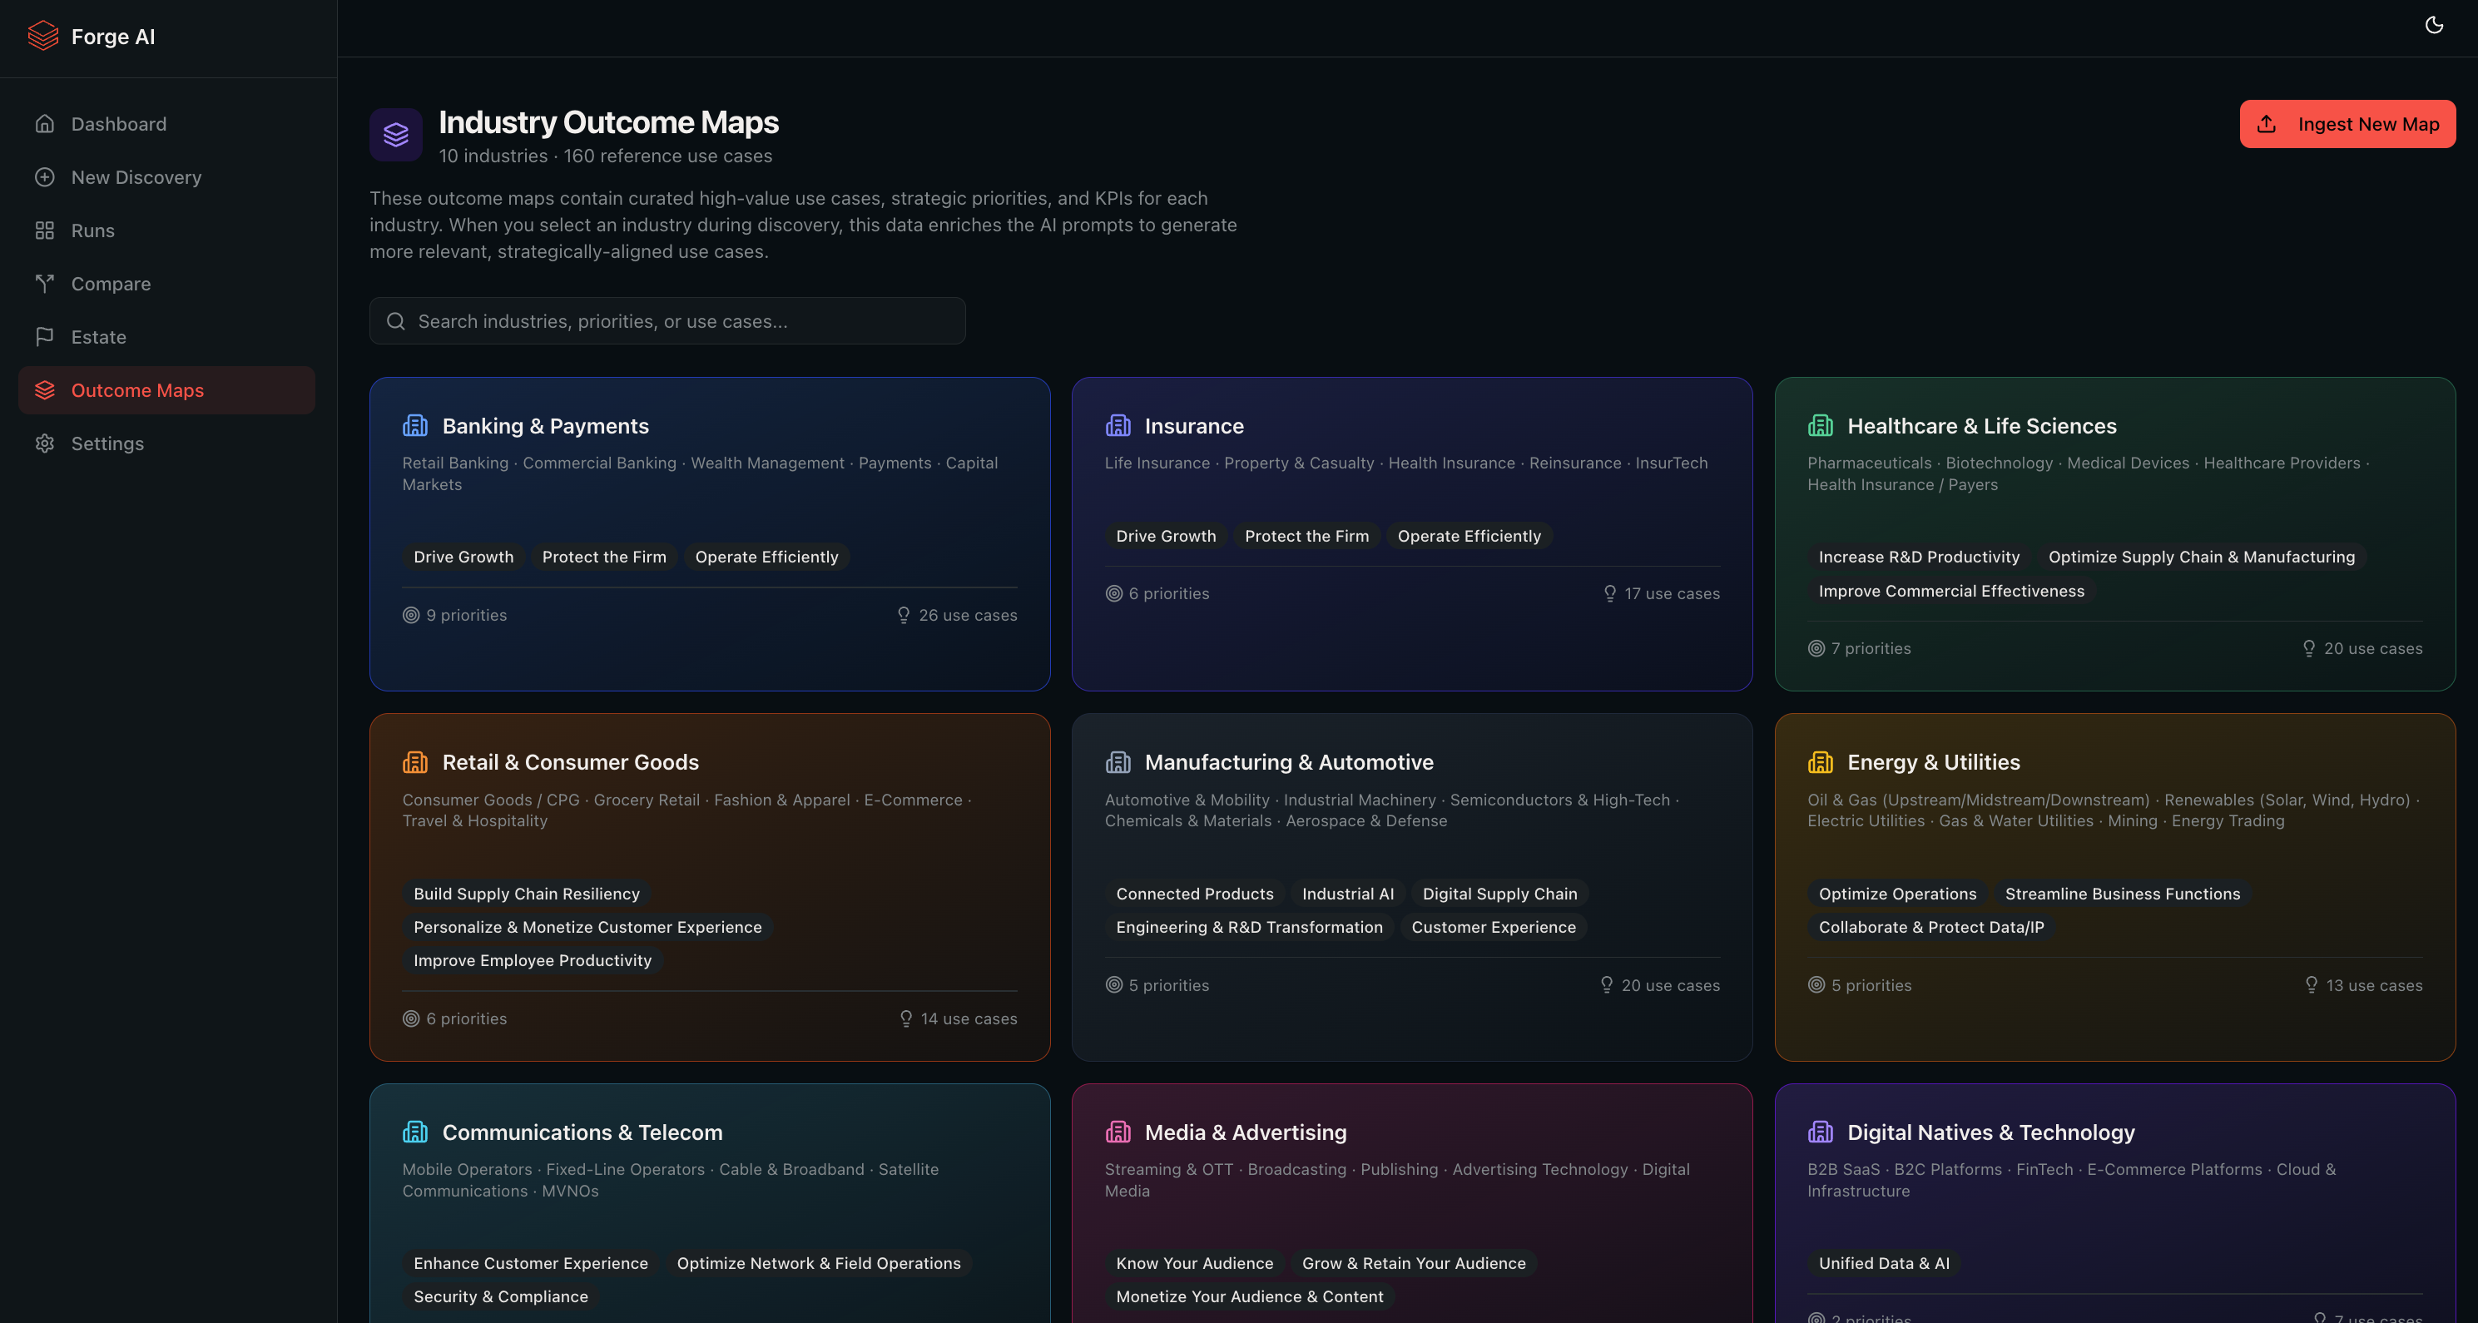The height and width of the screenshot is (1323, 2478).
Task: Click the Retail & Consumer Goods icon
Action: [x=414, y=762]
